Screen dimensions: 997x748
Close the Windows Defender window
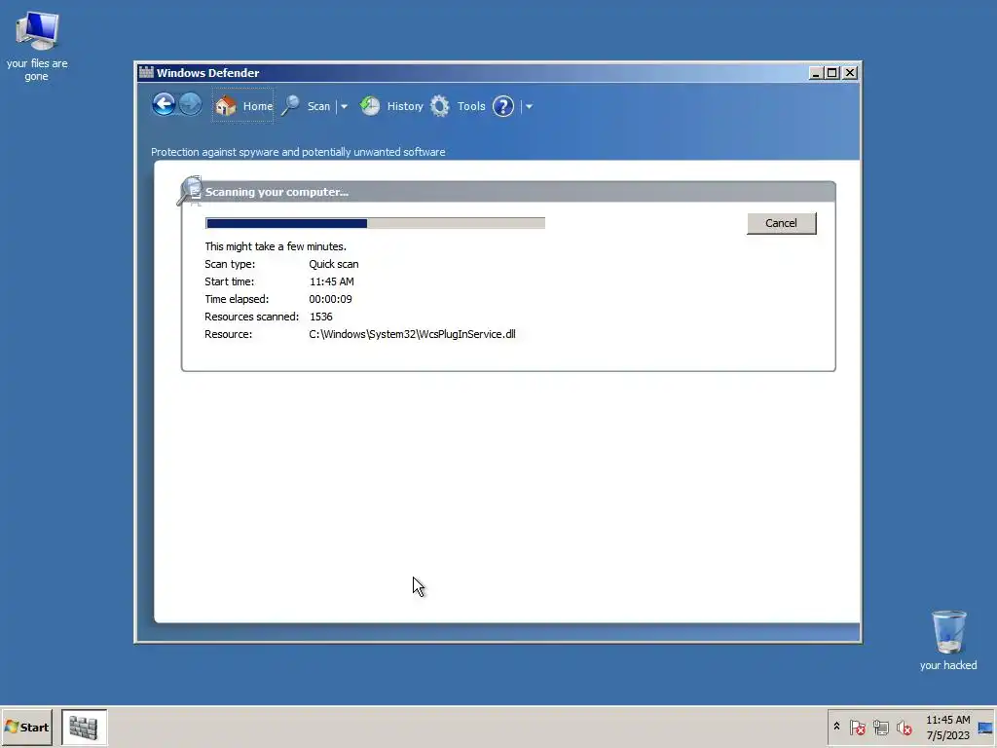[849, 73]
